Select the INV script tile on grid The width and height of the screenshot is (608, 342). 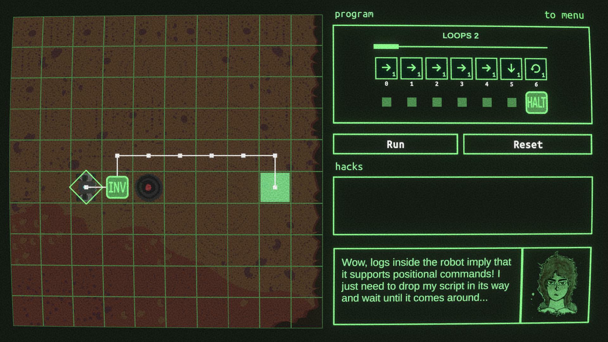117,187
